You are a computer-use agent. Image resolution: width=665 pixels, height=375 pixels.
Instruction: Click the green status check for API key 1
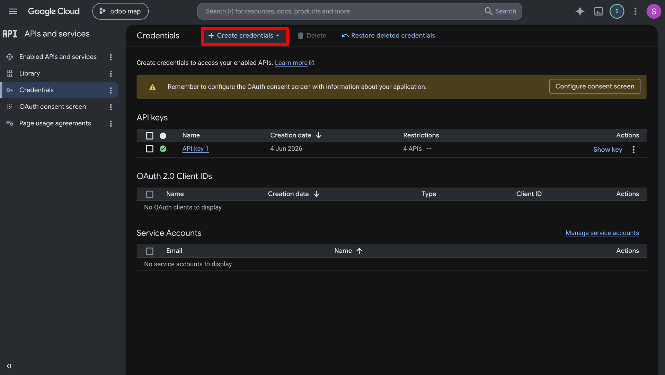click(x=163, y=149)
